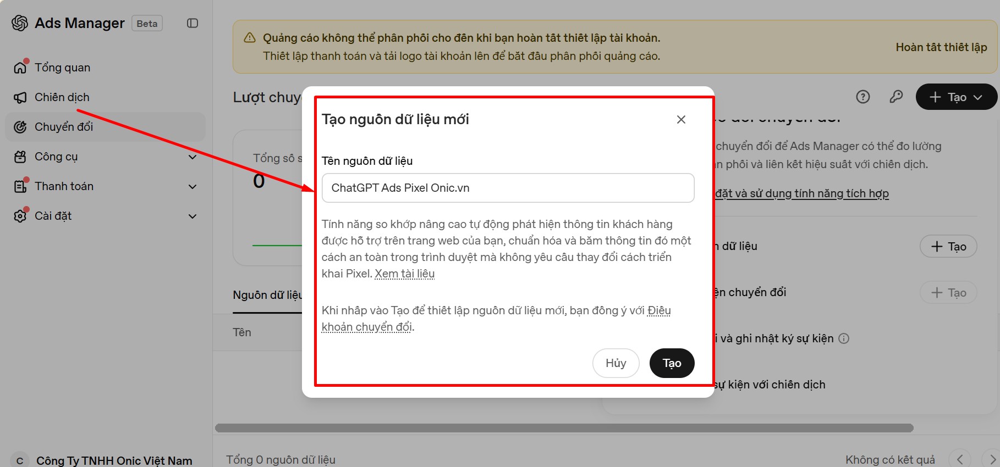Viewport: 1000px width, 467px height.
Task: Open the Xem tài liệu link
Action: point(404,274)
